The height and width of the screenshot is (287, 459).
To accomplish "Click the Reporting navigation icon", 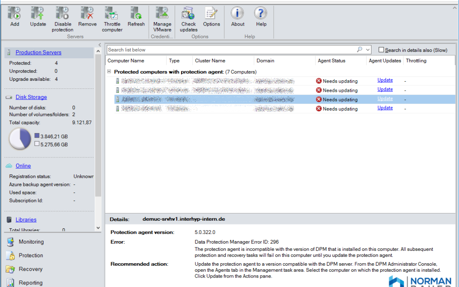I will [11, 283].
